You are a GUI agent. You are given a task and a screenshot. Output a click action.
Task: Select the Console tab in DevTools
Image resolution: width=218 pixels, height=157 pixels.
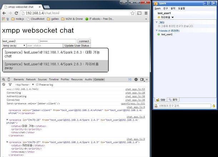pyautogui.click(x=99, y=80)
